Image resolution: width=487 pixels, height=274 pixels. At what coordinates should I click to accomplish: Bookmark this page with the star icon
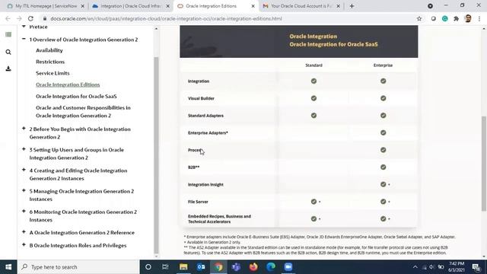pos(419,18)
